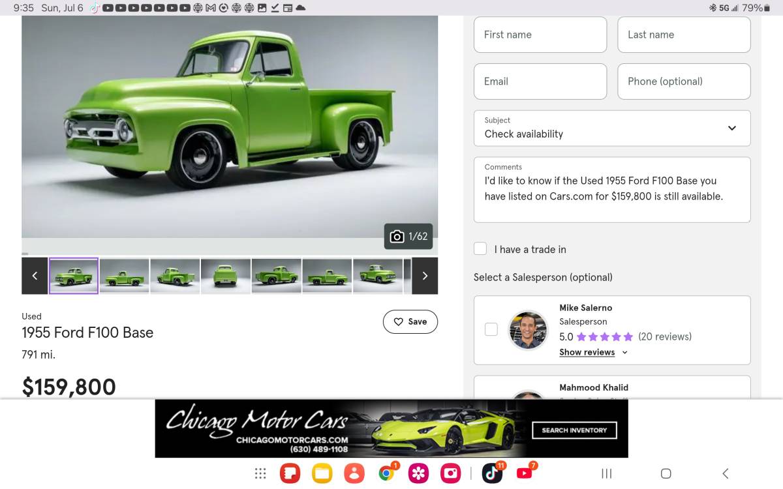Click the Phone (optional) field
783x489 pixels.
(684, 81)
